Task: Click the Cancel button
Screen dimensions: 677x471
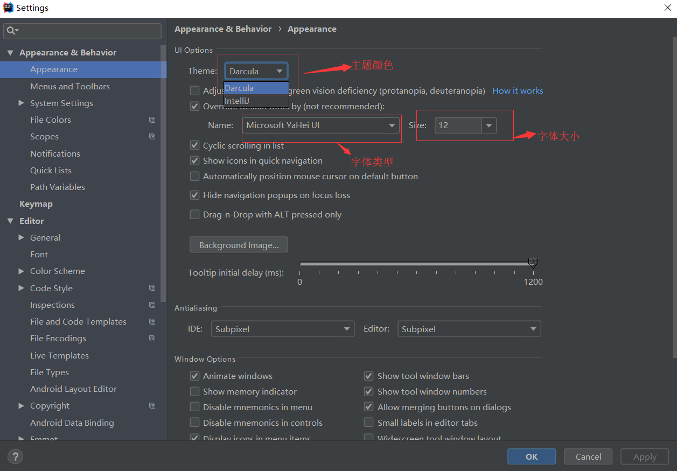Action: coord(588,456)
